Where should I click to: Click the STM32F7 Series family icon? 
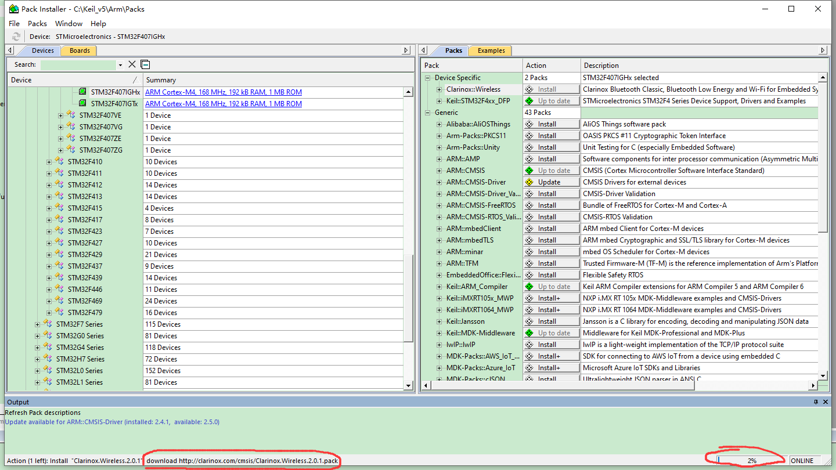48,324
